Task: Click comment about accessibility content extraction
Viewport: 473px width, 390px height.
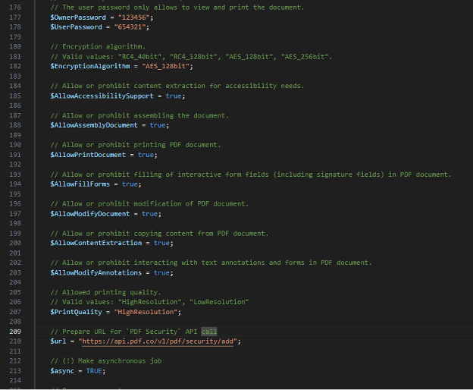Action: click(x=177, y=86)
